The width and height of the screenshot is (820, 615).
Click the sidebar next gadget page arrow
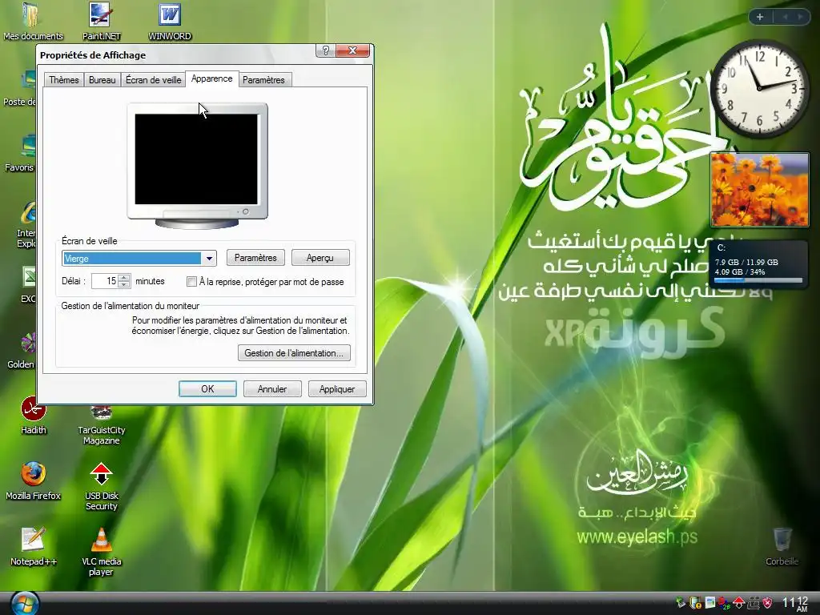point(800,17)
